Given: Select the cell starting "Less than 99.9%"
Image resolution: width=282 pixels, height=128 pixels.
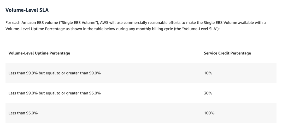Looking at the screenshot, I should (55, 73).
